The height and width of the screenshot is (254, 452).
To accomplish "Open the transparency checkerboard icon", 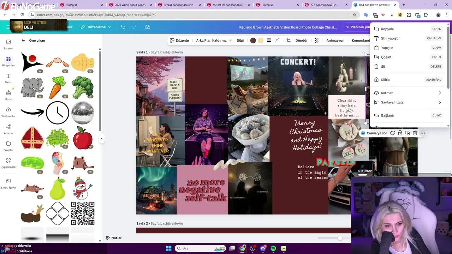I will click(x=317, y=40).
